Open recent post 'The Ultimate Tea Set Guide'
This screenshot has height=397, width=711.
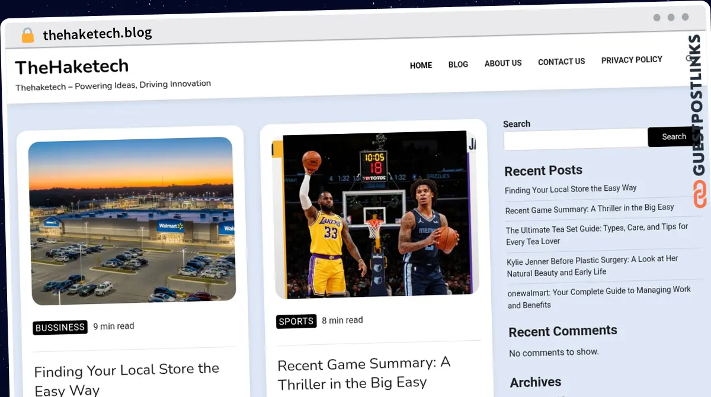click(x=597, y=235)
